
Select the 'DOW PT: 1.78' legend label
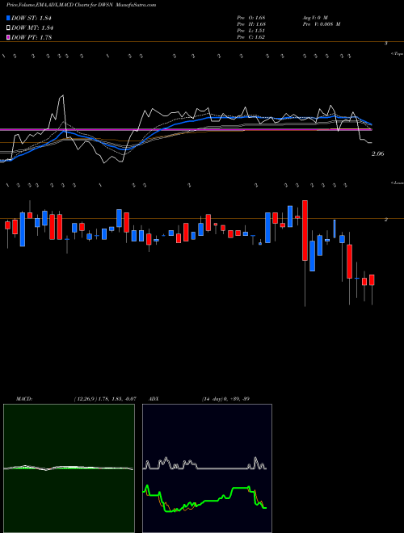pyautogui.click(x=32, y=37)
